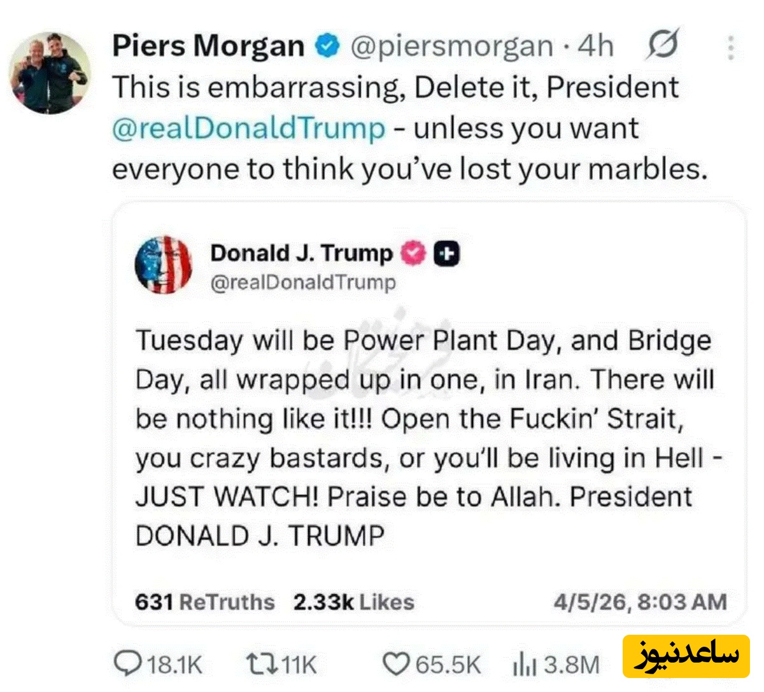Click the repost arrows icon with 11K

281,665
